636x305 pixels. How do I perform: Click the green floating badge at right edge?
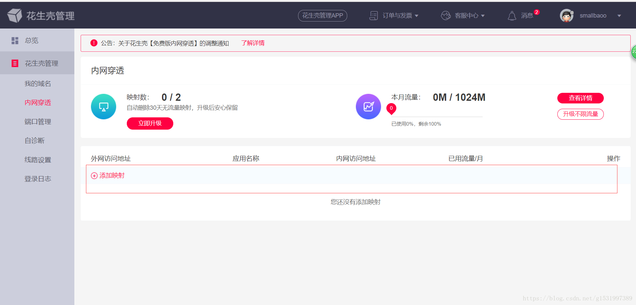click(x=633, y=52)
